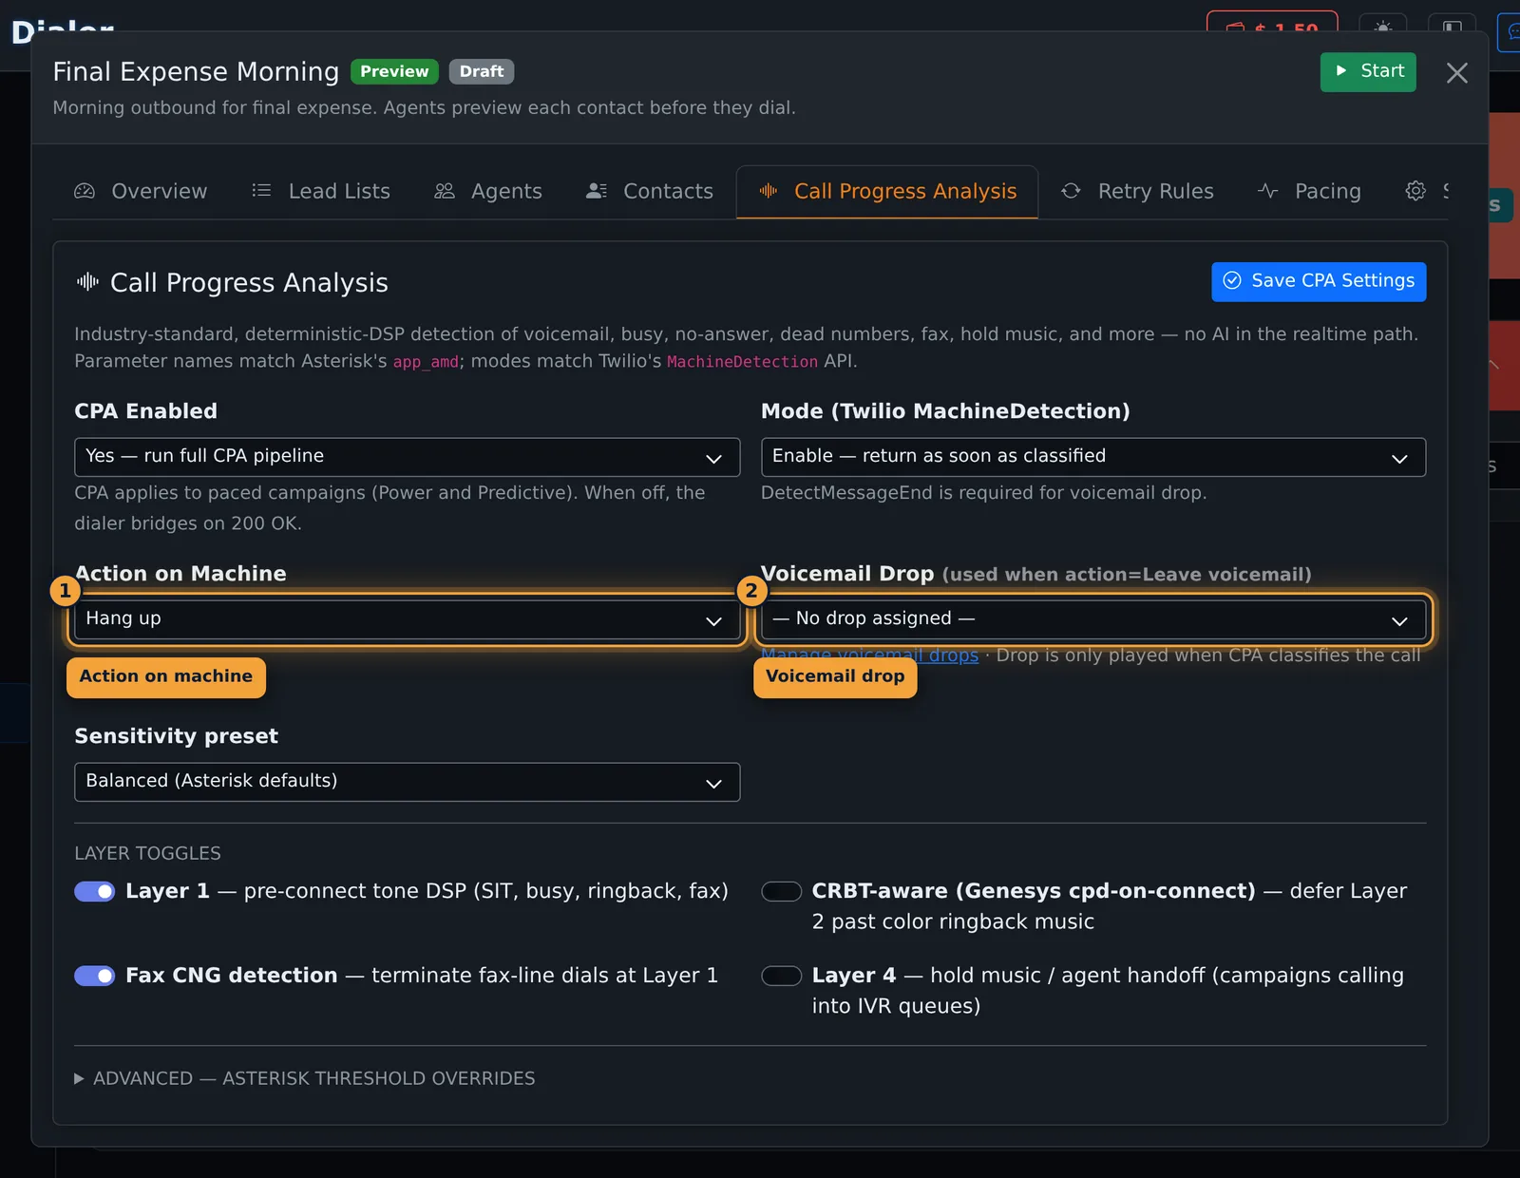Click the wallet balance button
The height and width of the screenshot is (1178, 1520).
click(x=1272, y=27)
